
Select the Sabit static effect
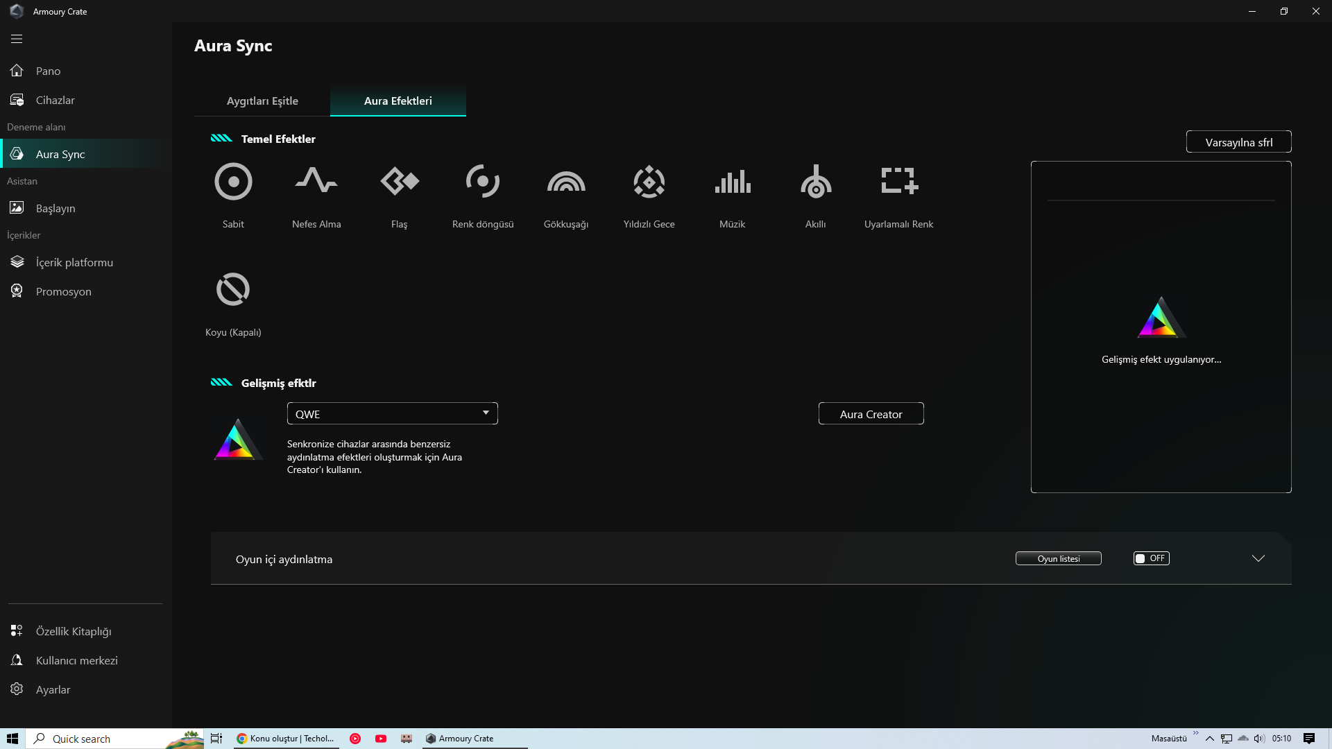[233, 182]
